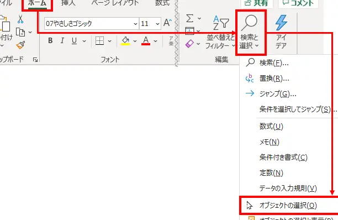Click the Share (共有) button

pos(257,3)
